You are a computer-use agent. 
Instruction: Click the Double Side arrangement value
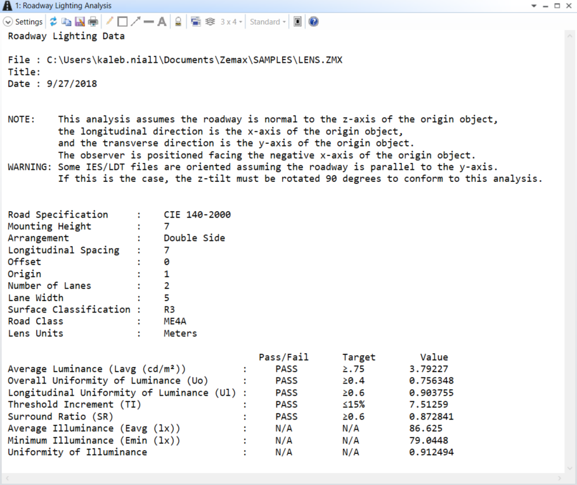(194, 238)
